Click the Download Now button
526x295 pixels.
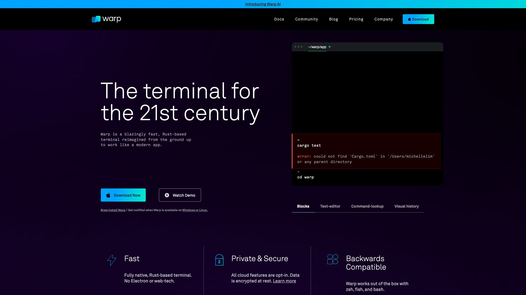point(123,195)
